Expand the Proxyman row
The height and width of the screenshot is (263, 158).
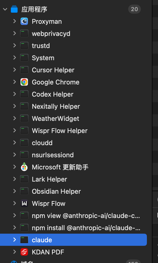click(x=15, y=21)
